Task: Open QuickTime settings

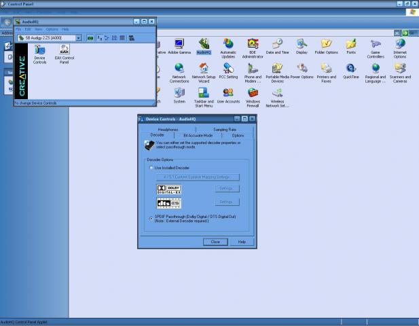Action: click(351, 71)
